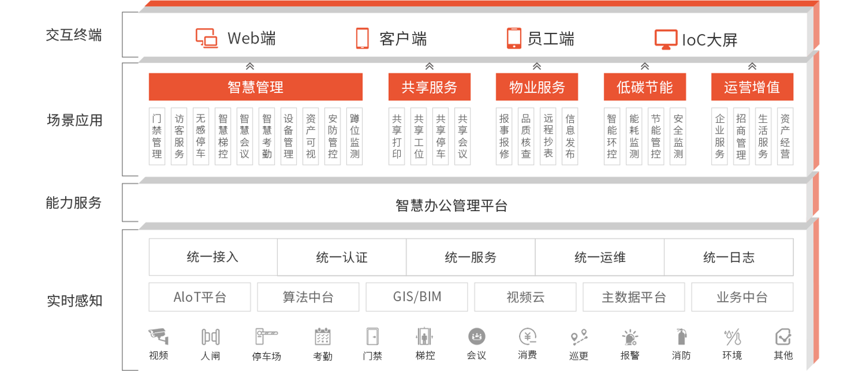Select the 能耗监测 vertical item
Viewport: 866px width, 371px height.
coord(634,136)
